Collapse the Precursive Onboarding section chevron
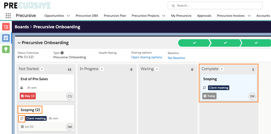Image resolution: width=271 pixels, height=134 pixels. [x=19, y=43]
